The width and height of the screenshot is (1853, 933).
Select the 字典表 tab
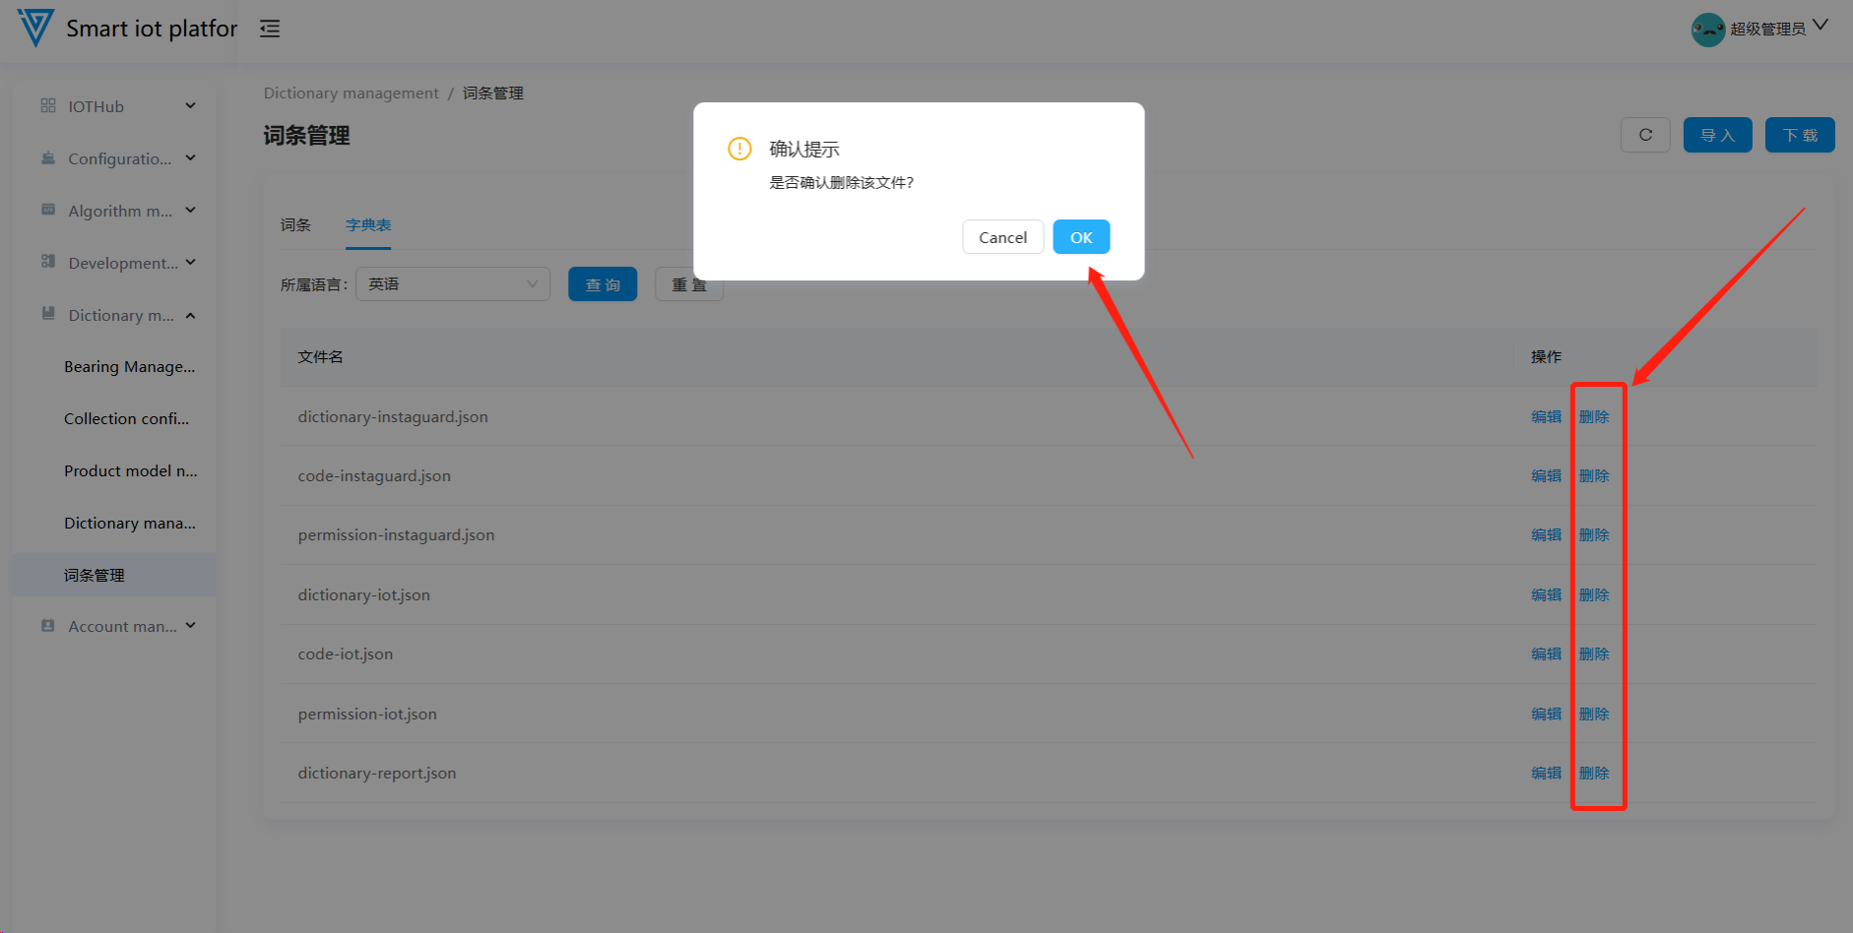(x=368, y=225)
